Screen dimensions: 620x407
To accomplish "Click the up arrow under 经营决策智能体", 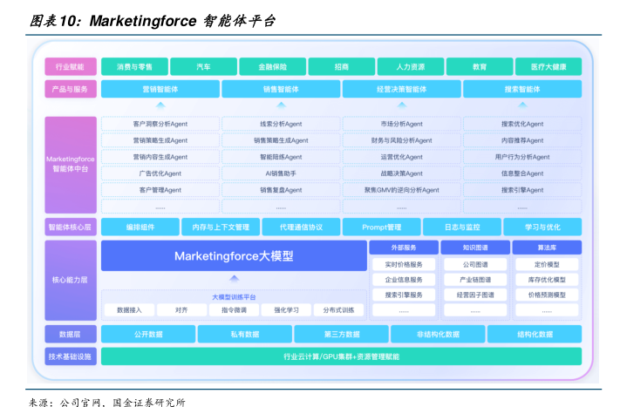I will point(401,105).
